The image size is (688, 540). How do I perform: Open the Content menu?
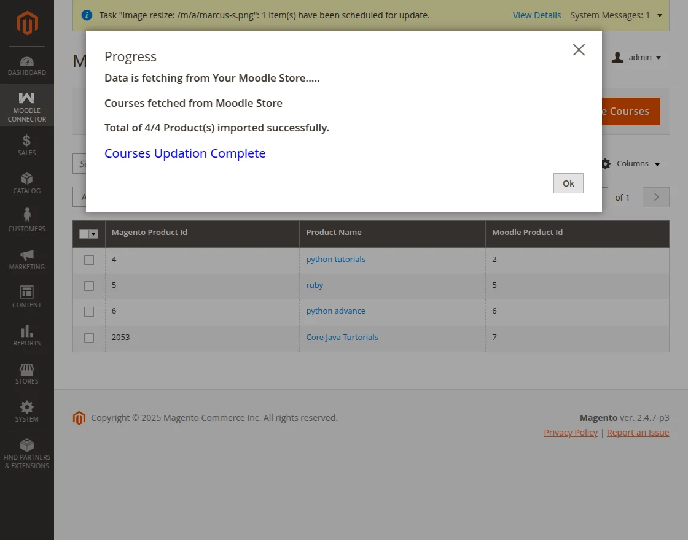point(27,298)
